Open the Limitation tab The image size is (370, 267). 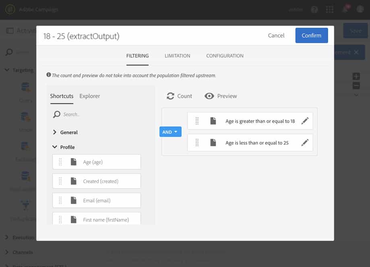(177, 56)
